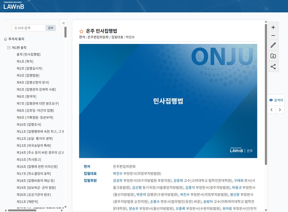Viewport: 288px width, 212px height.
Task: Open author link 양승우
Action: 134,208
